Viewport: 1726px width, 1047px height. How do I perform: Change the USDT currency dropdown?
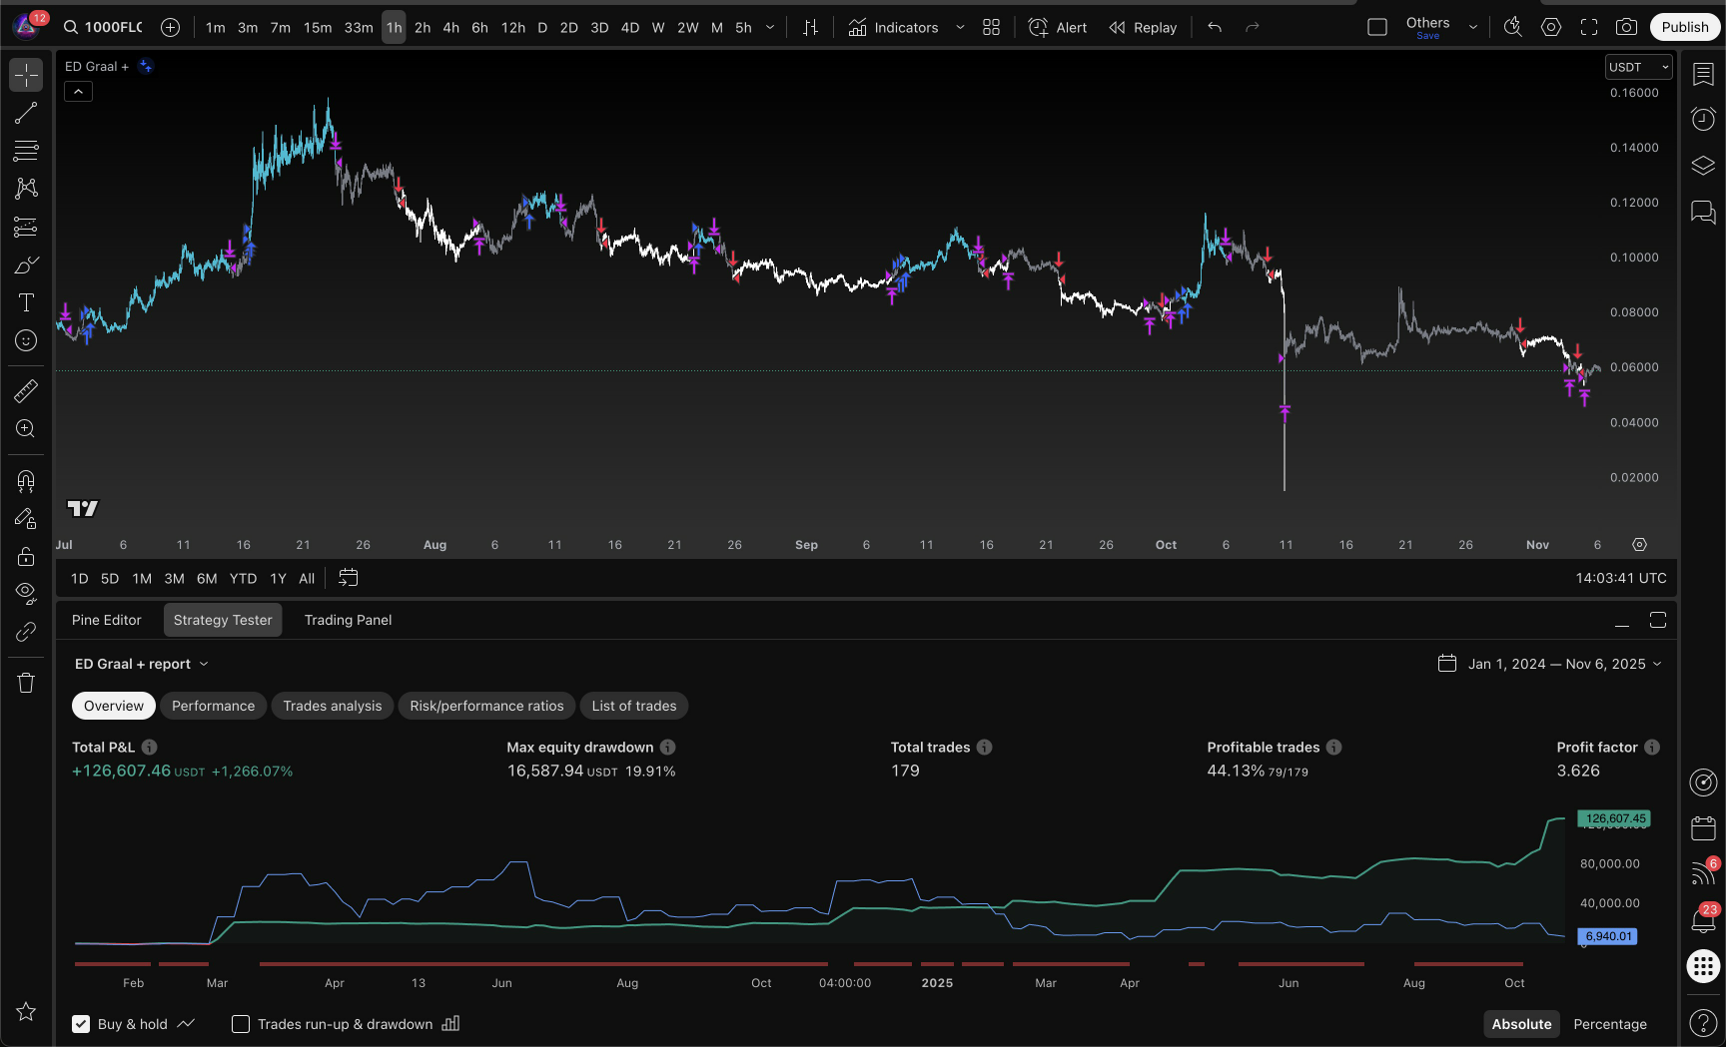point(1638,67)
